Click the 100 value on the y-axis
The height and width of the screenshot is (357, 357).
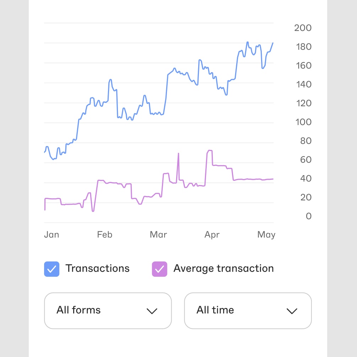pos(303,122)
